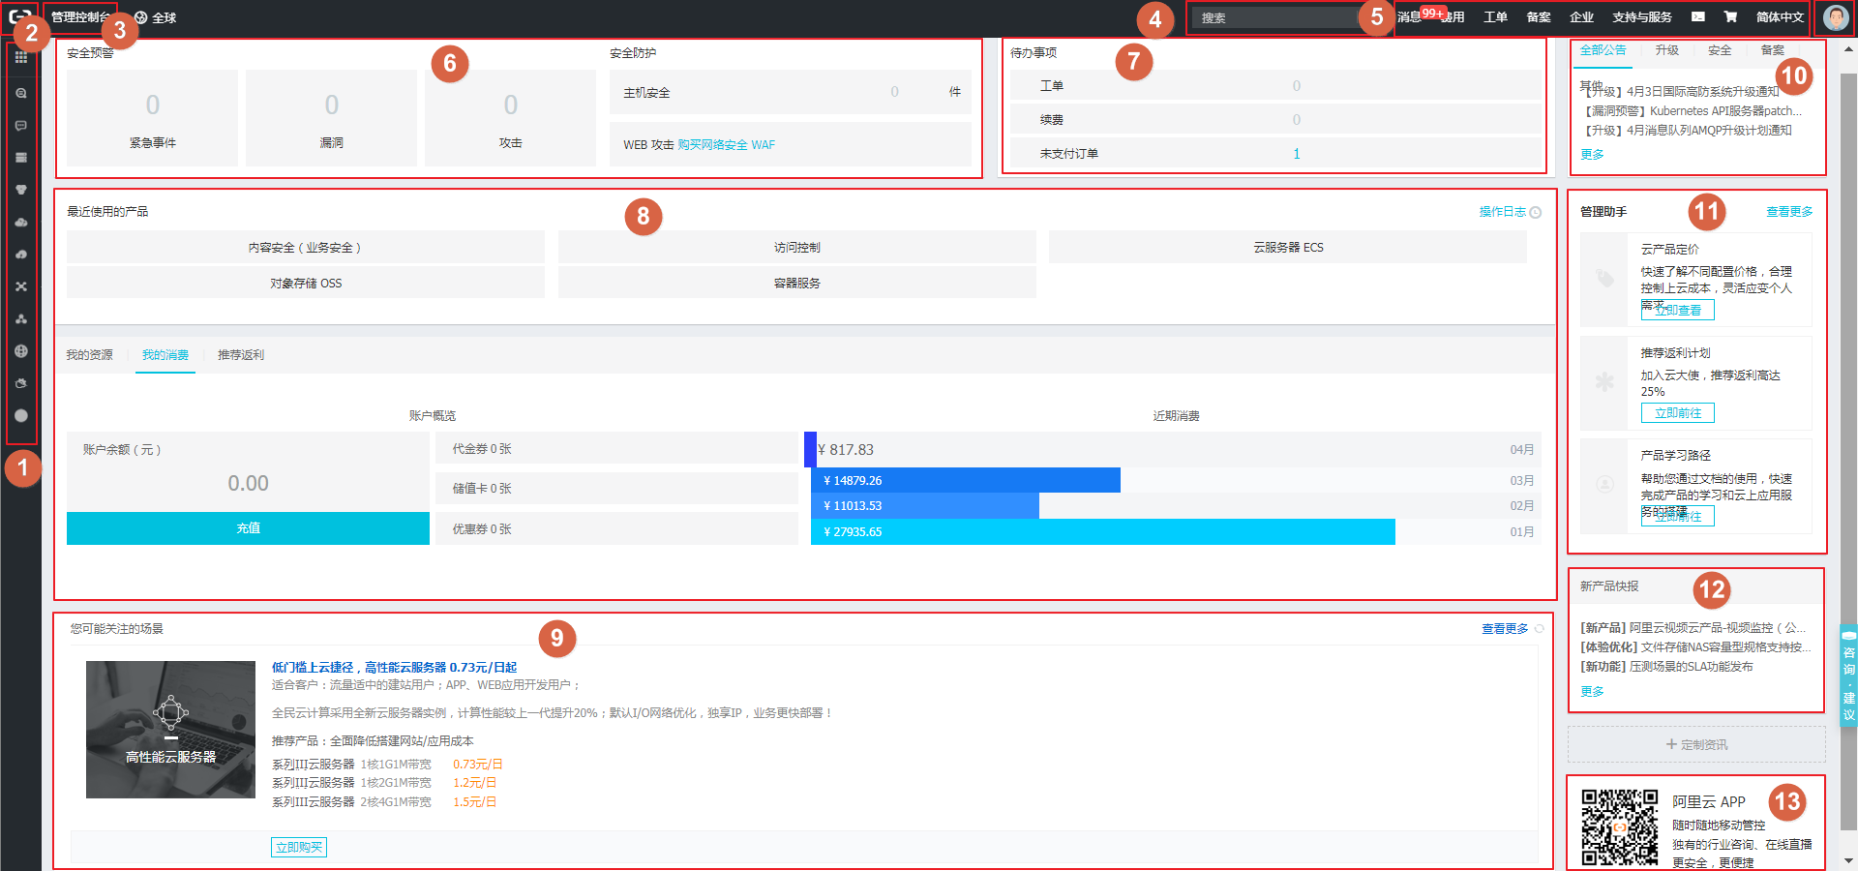
Task: Click refresh icon beside scene 查看更多
Action: point(1540,629)
